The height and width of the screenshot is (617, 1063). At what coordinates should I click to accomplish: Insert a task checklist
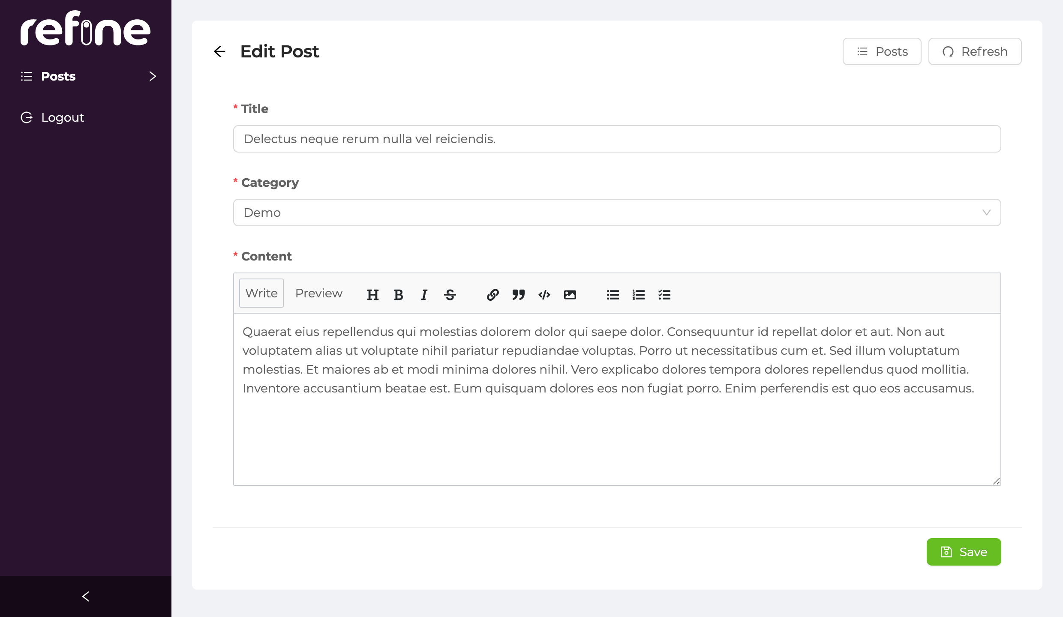point(664,295)
